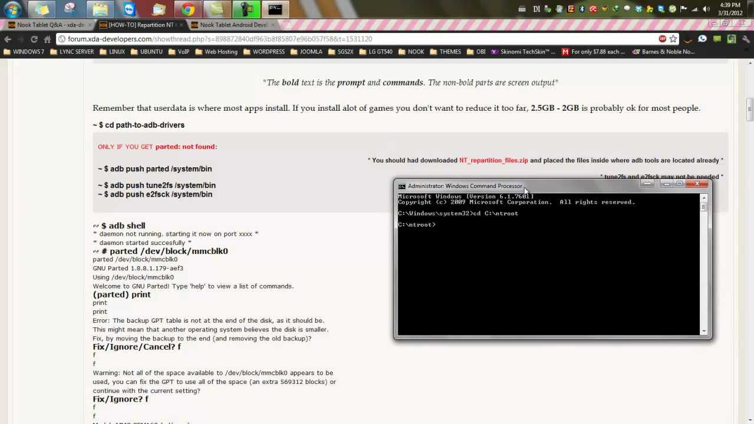Screen dimensions: 754x424
Task: Open the SGS2X bookmarks folder
Action: 340,52
